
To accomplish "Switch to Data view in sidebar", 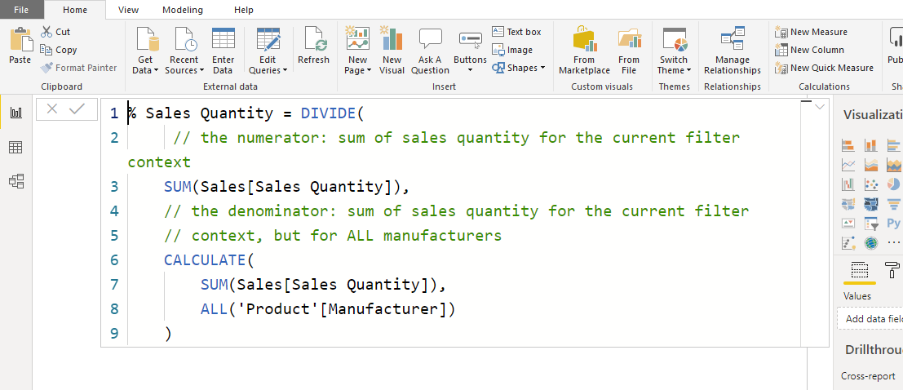I will (15, 147).
